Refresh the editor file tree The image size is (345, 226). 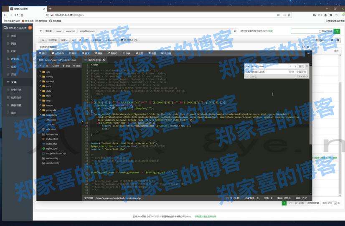56,66
